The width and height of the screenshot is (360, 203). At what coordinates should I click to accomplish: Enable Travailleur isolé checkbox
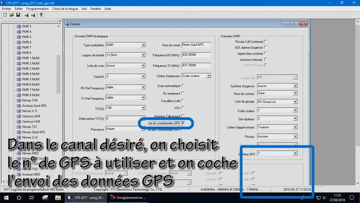pos(183,100)
